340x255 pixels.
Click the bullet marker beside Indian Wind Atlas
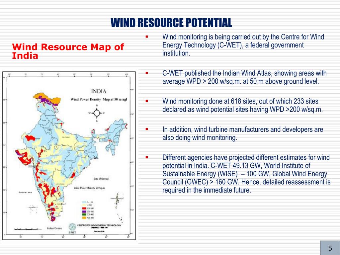point(147,73)
